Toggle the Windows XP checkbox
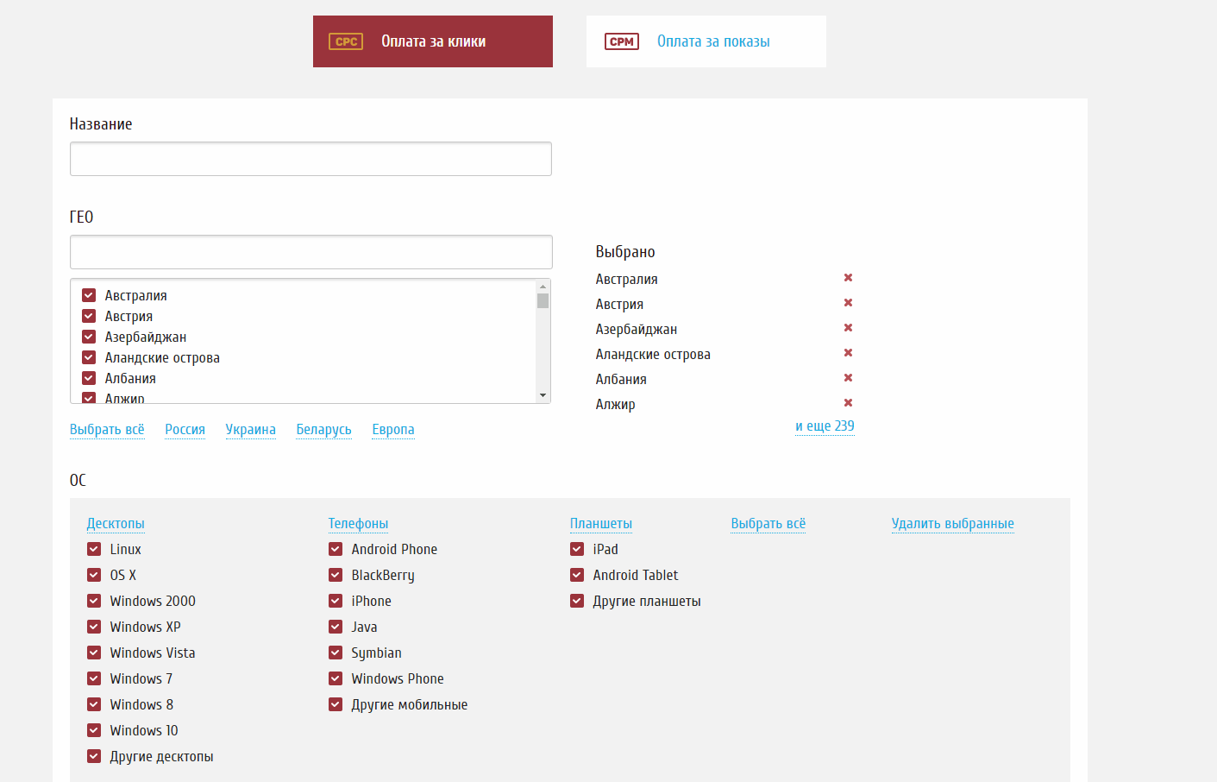The image size is (1217, 782). click(x=94, y=627)
